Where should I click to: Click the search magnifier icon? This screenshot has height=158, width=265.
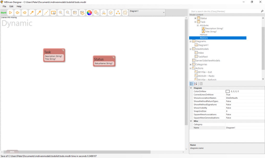262,11
